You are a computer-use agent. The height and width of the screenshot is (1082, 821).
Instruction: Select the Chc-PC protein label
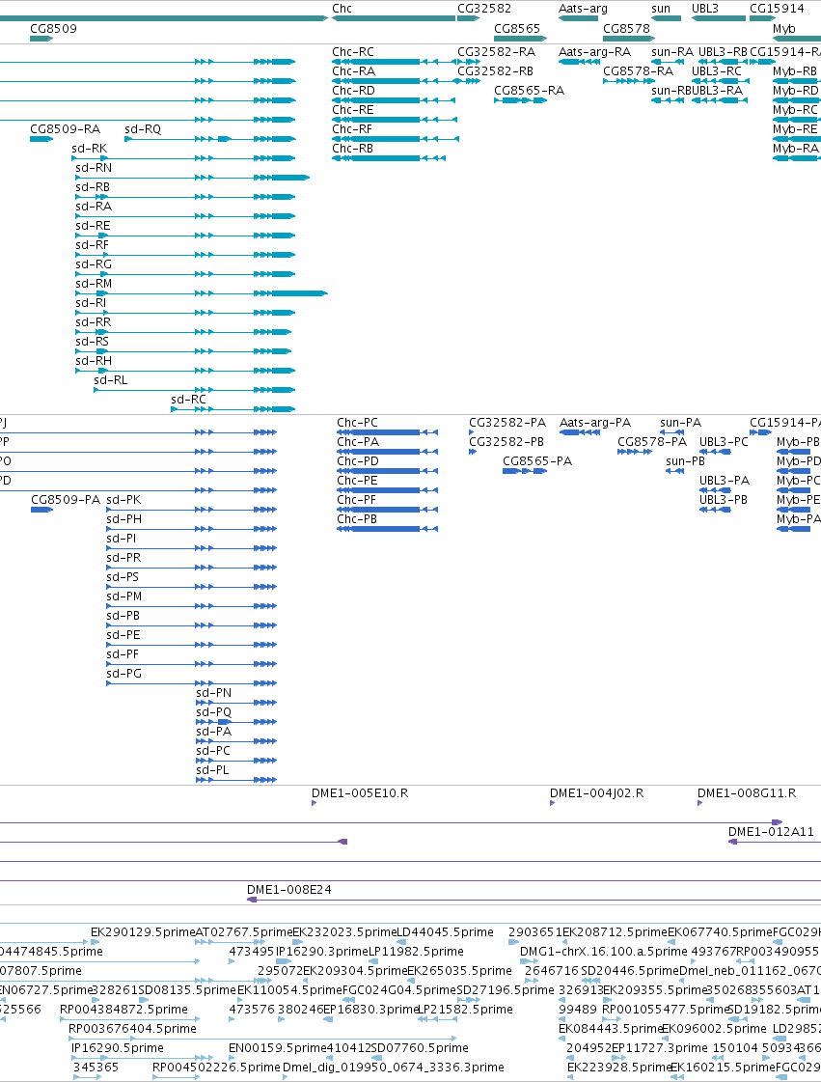357,423
